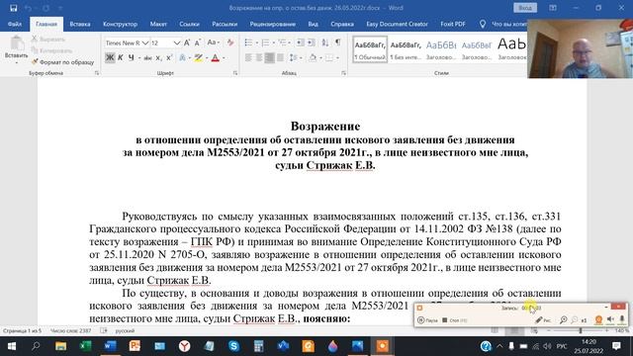Switch to the Вставка tab
The height and width of the screenshot is (356, 633).
tap(80, 24)
